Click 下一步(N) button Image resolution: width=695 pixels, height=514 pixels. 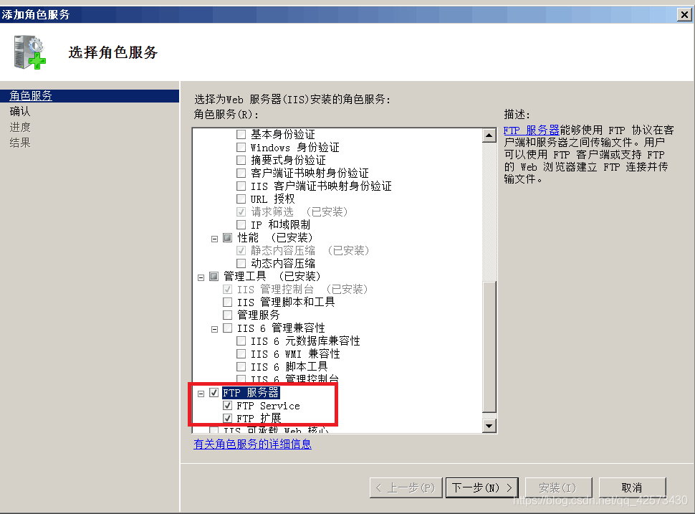point(481,488)
